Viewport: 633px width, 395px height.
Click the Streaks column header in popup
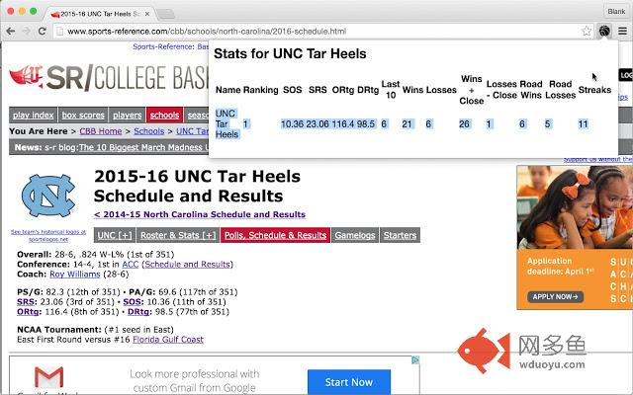tap(594, 90)
